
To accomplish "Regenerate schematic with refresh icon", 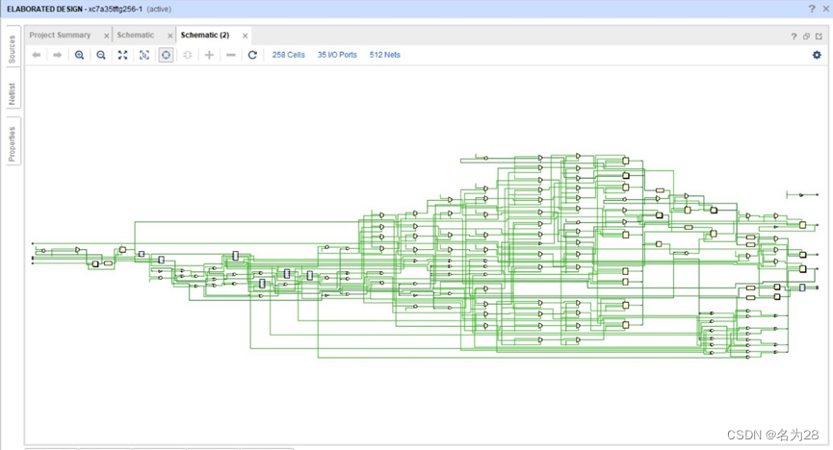I will click(x=252, y=55).
